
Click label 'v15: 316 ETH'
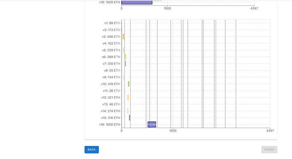(x=111, y=118)
